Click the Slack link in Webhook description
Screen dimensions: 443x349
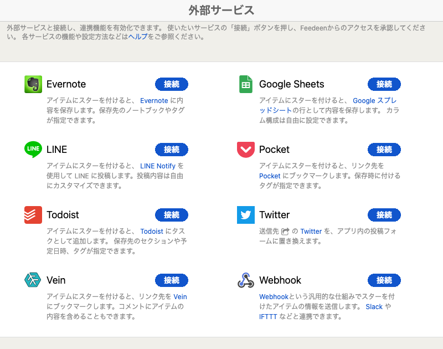point(374,306)
